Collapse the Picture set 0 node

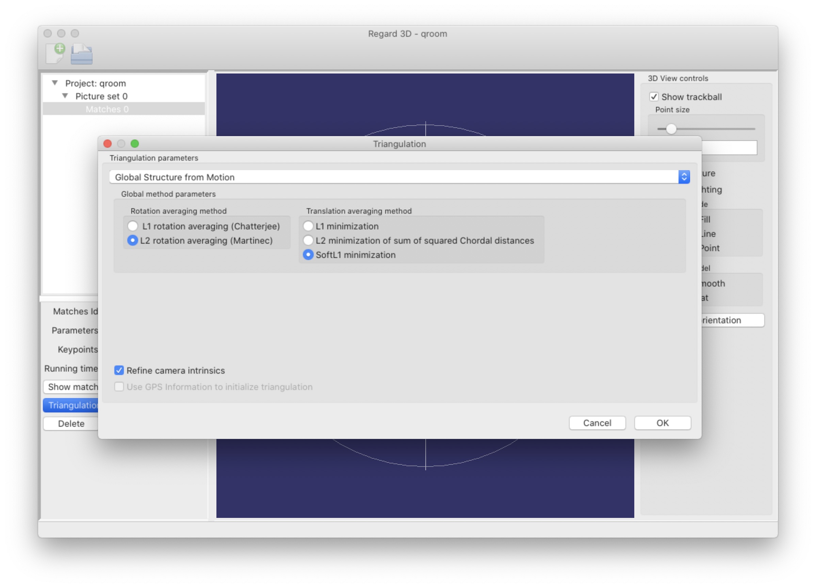pos(65,96)
